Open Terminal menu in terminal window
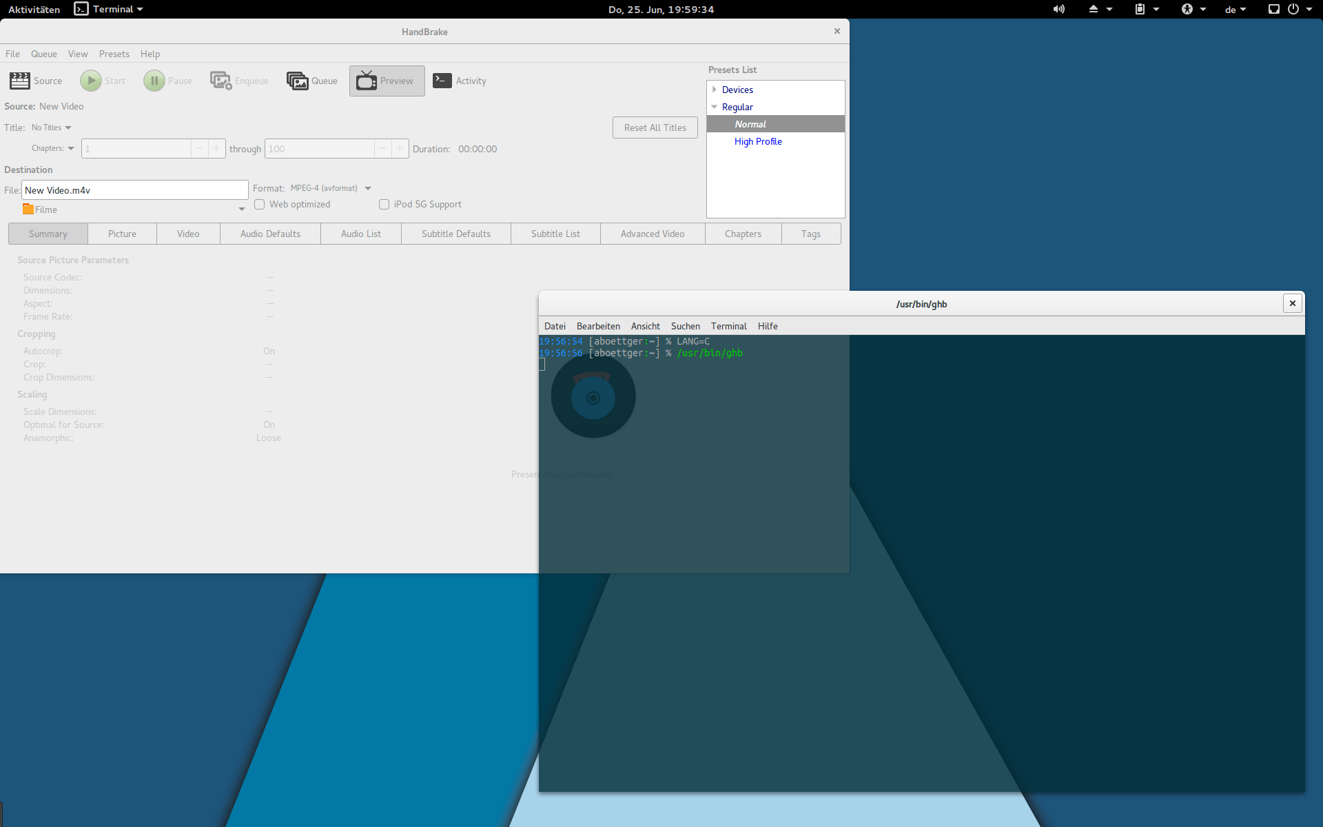1323x827 pixels. pos(729,326)
